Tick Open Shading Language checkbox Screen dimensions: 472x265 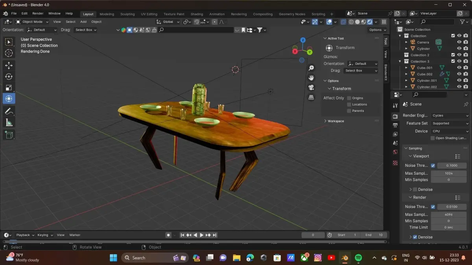tap(433, 138)
